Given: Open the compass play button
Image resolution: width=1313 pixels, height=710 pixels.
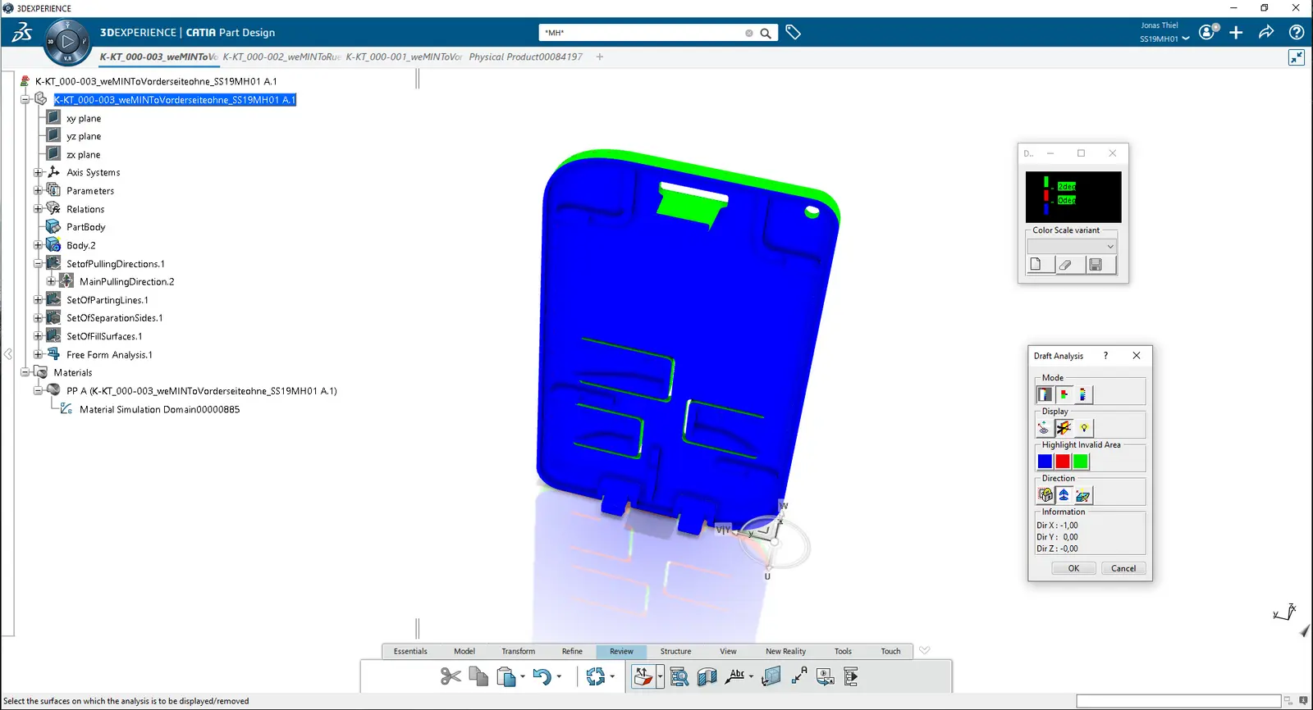Looking at the screenshot, I should tap(67, 41).
